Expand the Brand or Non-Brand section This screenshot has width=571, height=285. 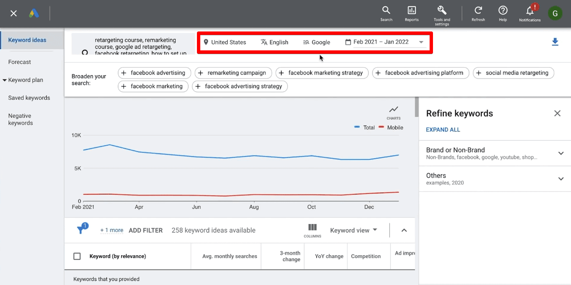point(561,153)
